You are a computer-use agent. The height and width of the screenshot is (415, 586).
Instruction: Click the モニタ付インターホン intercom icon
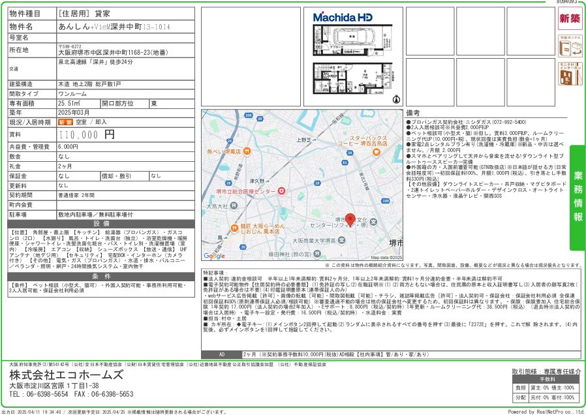[570, 74]
